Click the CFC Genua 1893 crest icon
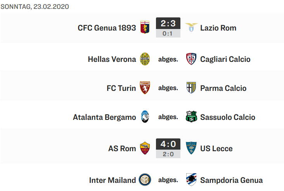The width and height of the screenshot is (284, 191). 145,28
